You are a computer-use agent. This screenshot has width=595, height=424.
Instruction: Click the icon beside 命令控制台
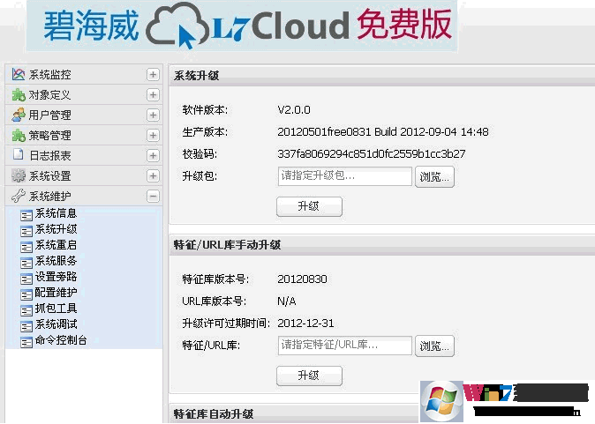coord(26,342)
